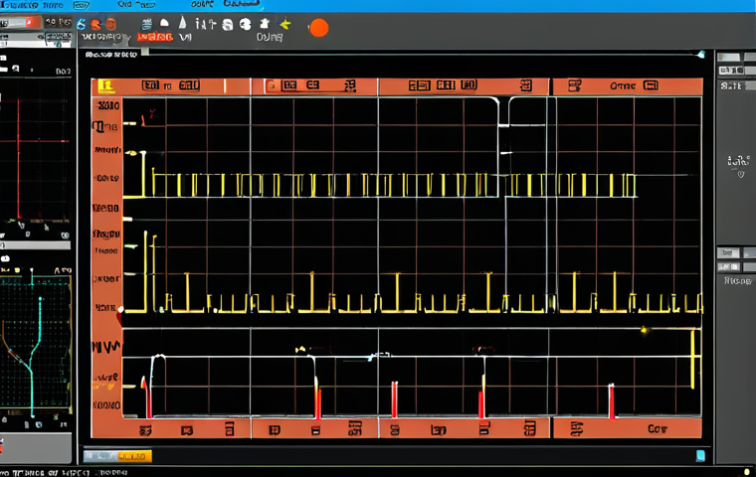Click the red-grey slider at top left
The width and height of the screenshot is (756, 477).
click(19, 23)
